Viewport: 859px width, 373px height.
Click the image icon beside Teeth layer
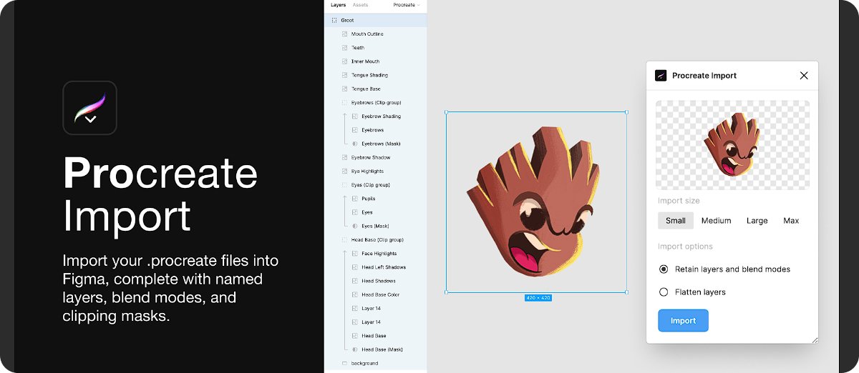click(344, 48)
